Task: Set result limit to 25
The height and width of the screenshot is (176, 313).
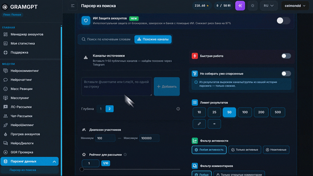Action: click(214, 112)
